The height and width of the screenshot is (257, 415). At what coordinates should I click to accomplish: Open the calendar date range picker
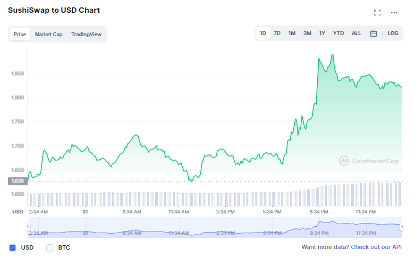(x=374, y=33)
